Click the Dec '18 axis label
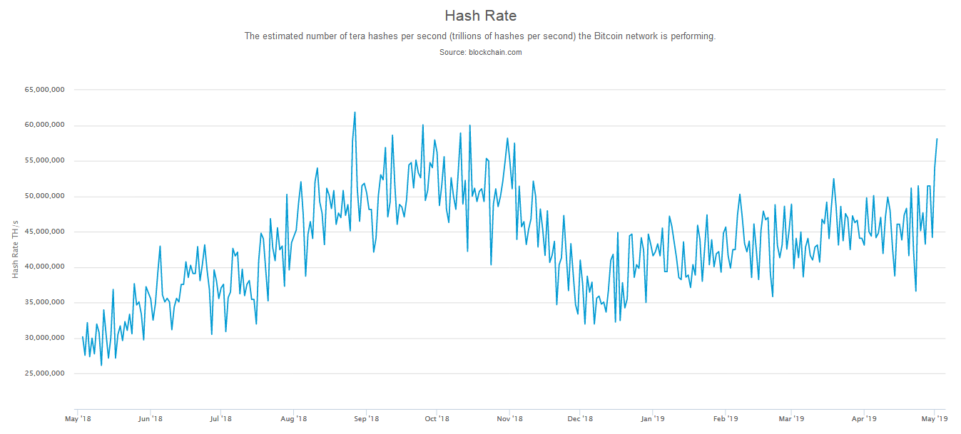Image resolution: width=961 pixels, height=434 pixels. point(581,419)
